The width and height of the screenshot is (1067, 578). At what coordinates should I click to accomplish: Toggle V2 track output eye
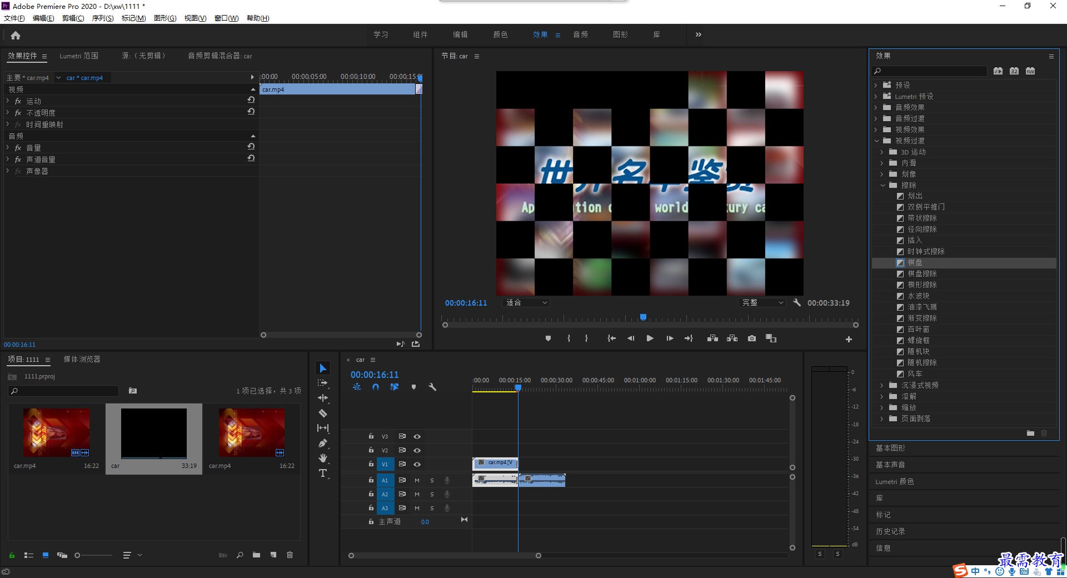tap(417, 450)
